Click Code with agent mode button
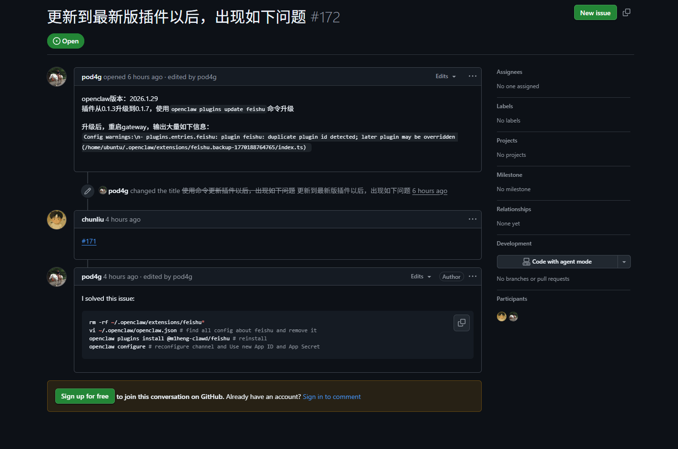 pyautogui.click(x=557, y=262)
